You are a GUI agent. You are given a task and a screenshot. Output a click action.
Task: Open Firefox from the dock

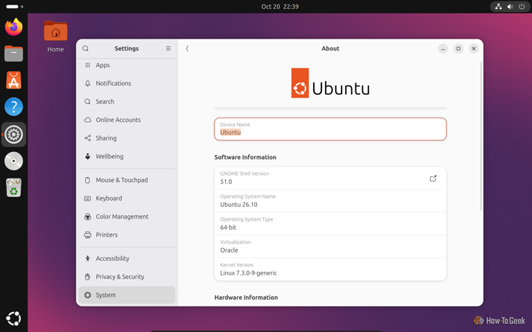(14, 27)
